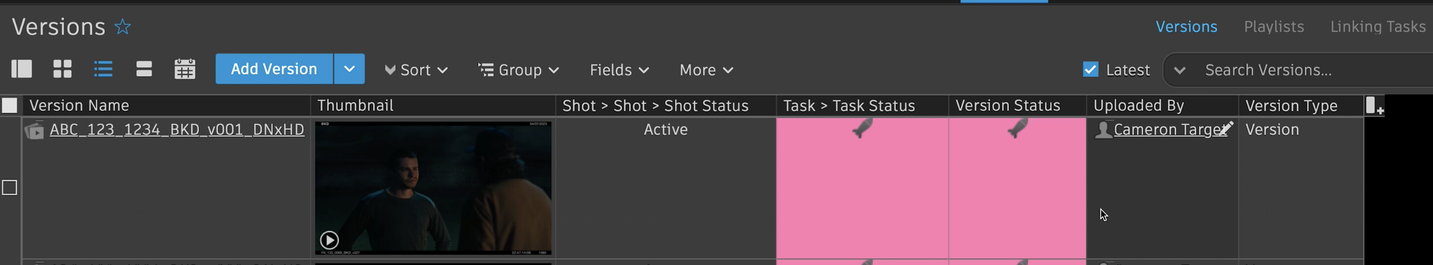
Task: Click the pink Version Status cell
Action: pos(1017,189)
